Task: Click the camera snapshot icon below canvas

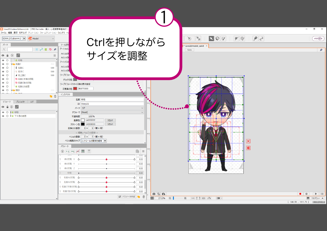Action: (154, 194)
